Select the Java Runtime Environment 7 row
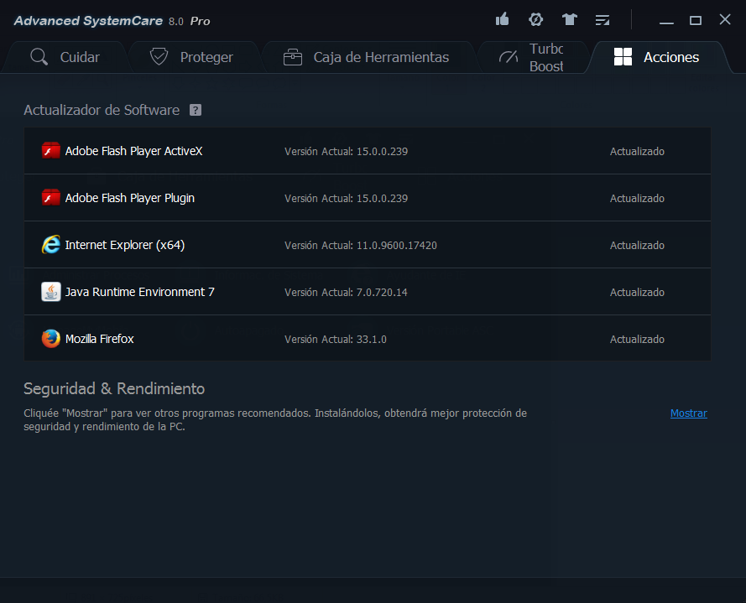The width and height of the screenshot is (746, 603). point(367,292)
